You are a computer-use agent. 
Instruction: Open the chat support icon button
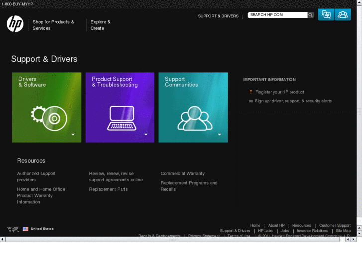(x=326, y=15)
